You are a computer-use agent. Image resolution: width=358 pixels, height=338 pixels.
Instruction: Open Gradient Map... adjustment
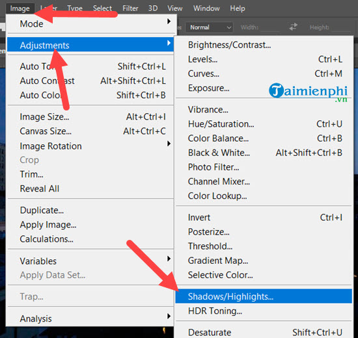(x=264, y=261)
